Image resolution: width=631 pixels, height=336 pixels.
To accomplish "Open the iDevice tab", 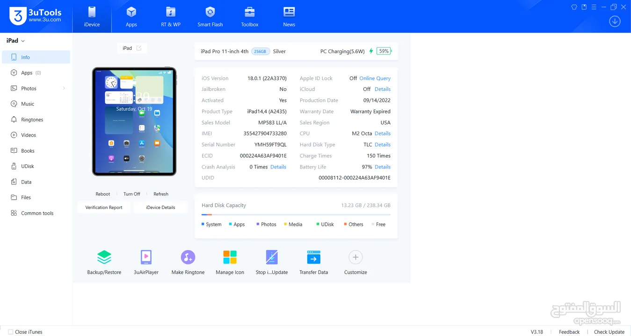I will [x=92, y=16].
